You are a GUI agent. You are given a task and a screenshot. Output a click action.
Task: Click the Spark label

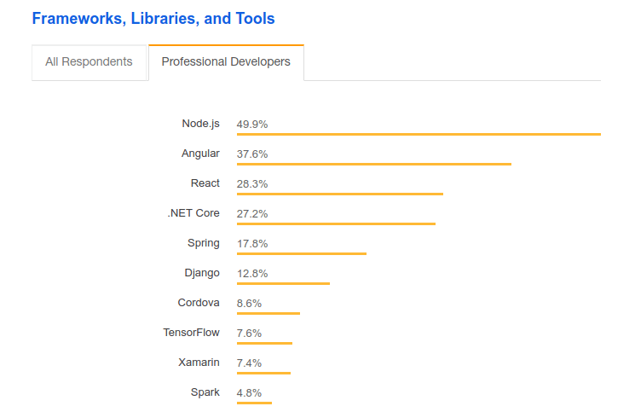point(205,392)
